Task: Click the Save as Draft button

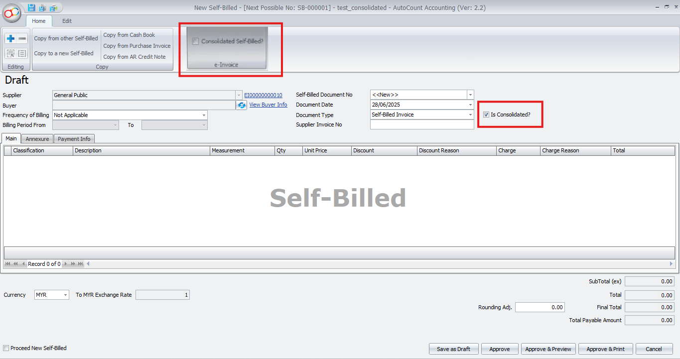Action: tap(453, 349)
